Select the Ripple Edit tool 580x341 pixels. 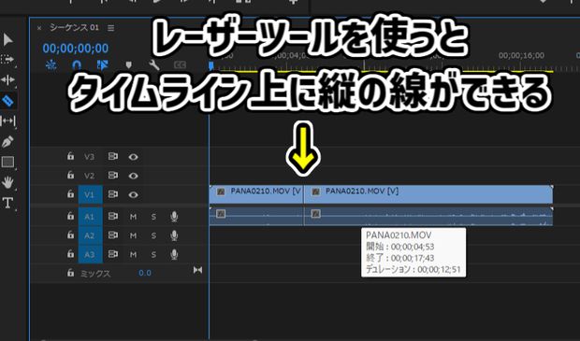point(7,79)
